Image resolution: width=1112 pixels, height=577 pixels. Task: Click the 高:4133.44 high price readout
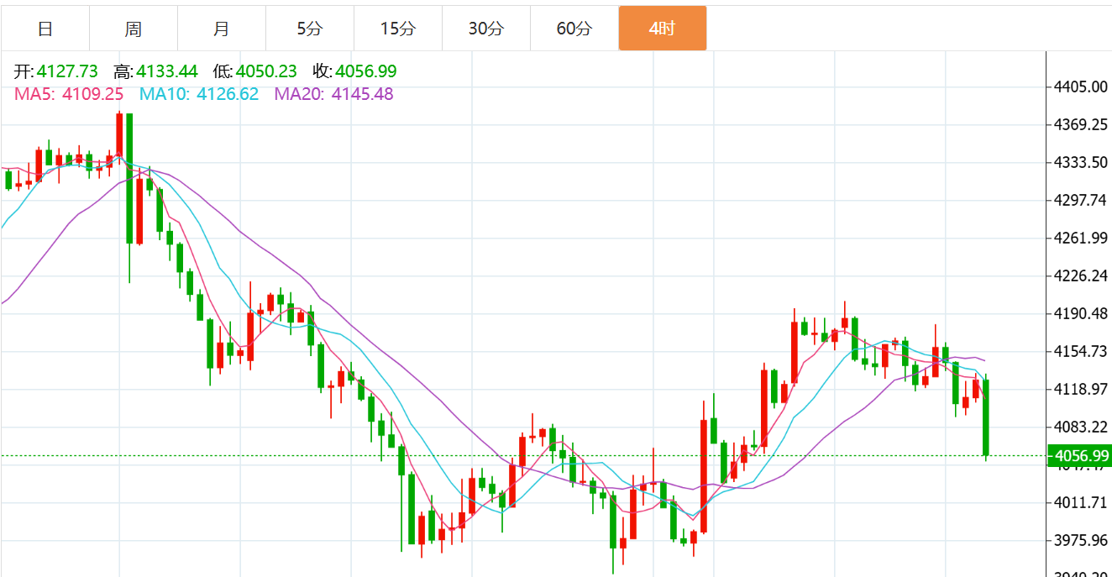[155, 71]
